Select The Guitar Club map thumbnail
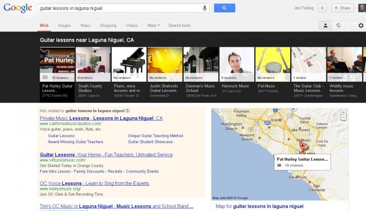 pos(309,64)
